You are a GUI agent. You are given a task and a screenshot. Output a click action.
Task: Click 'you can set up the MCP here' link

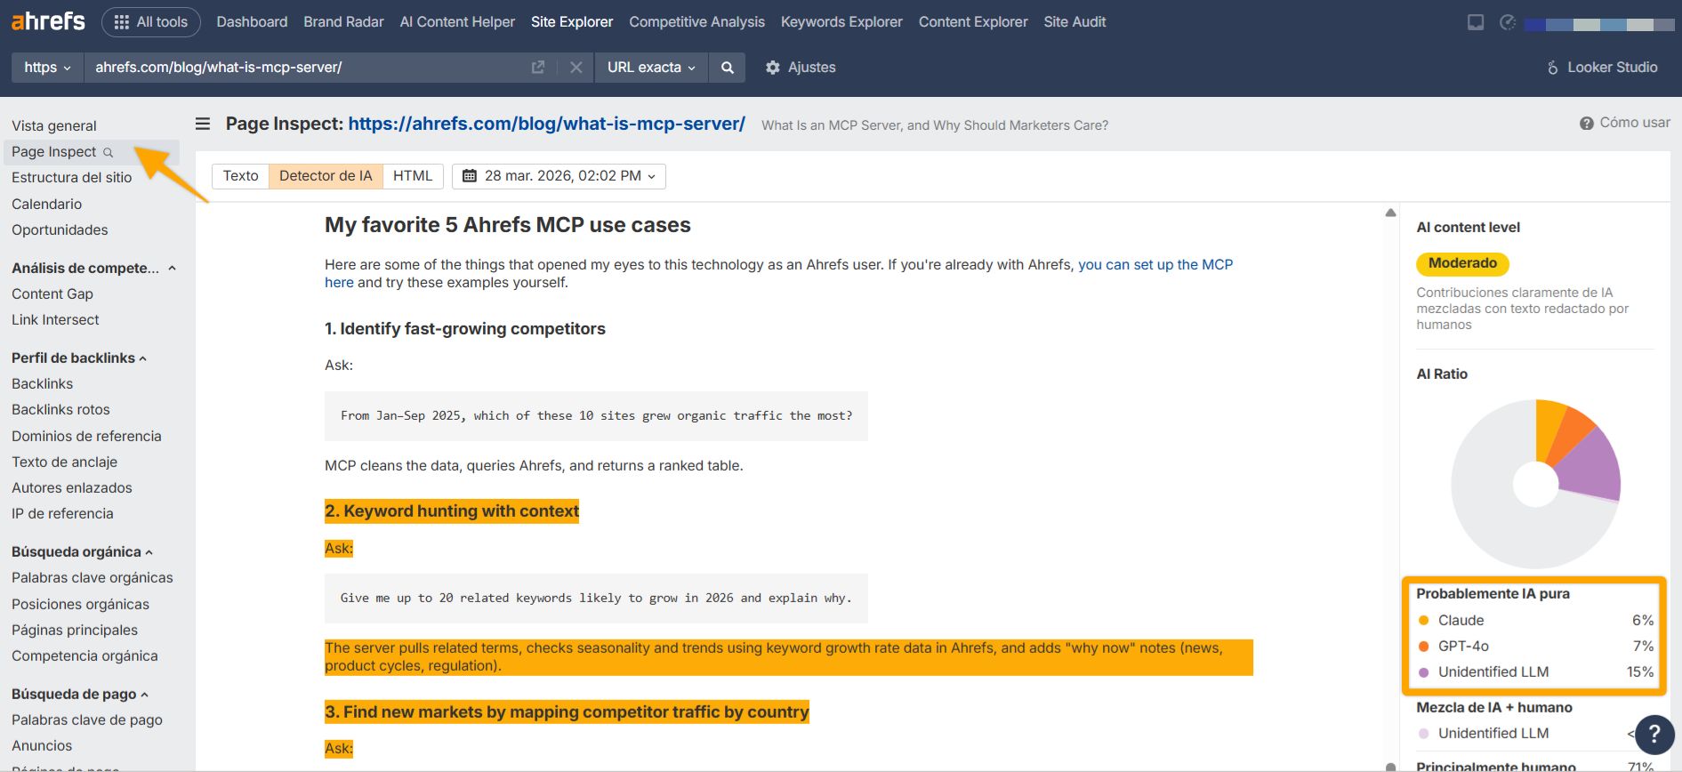pyautogui.click(x=1155, y=265)
